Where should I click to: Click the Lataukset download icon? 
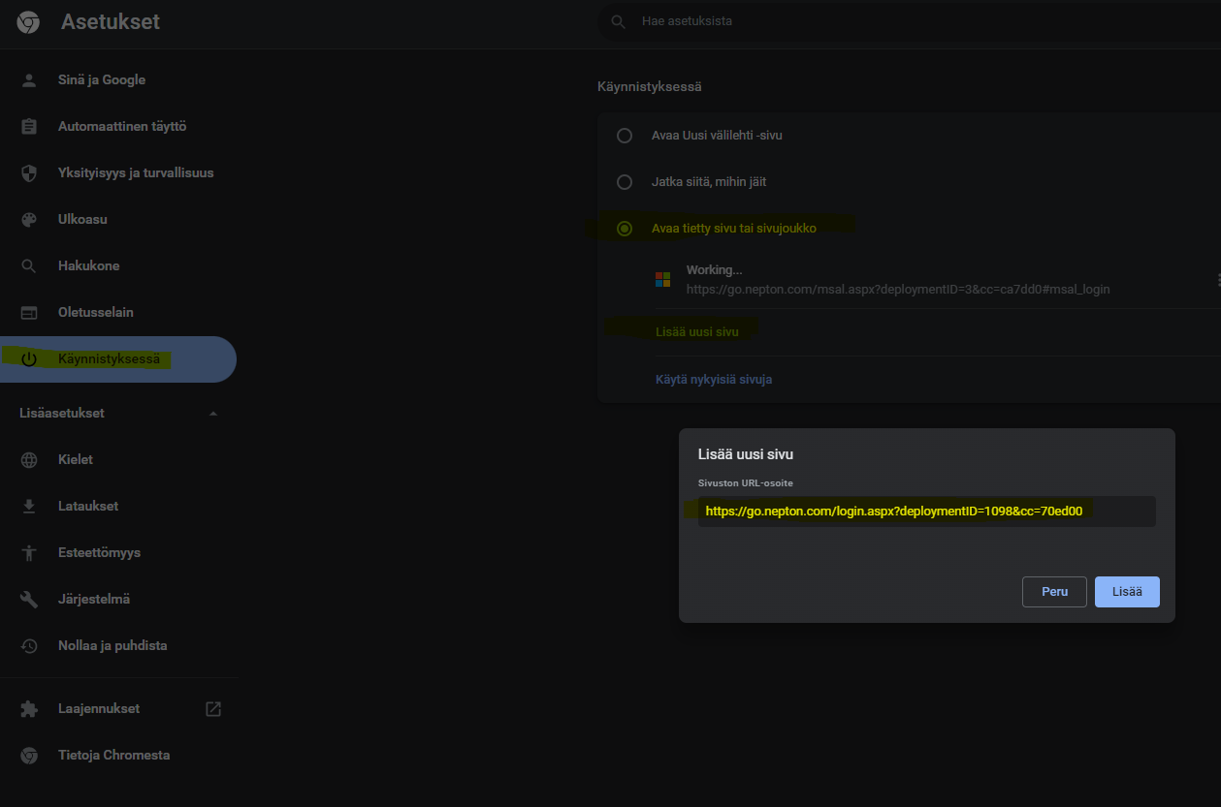click(29, 506)
